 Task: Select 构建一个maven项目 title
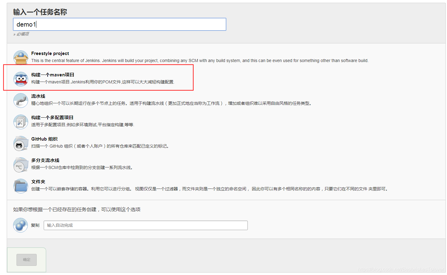[x=53, y=75]
